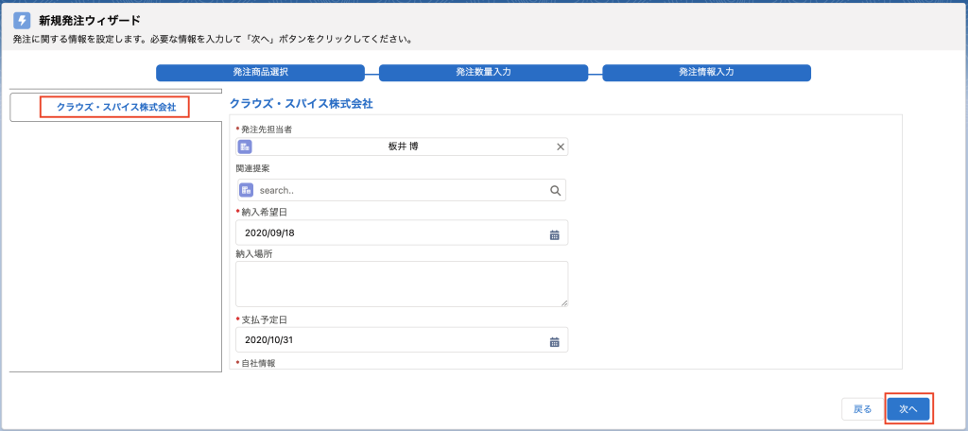Image resolution: width=968 pixels, height=431 pixels.
Task: Click the record icon beside 板井 博
Action: tap(245, 147)
